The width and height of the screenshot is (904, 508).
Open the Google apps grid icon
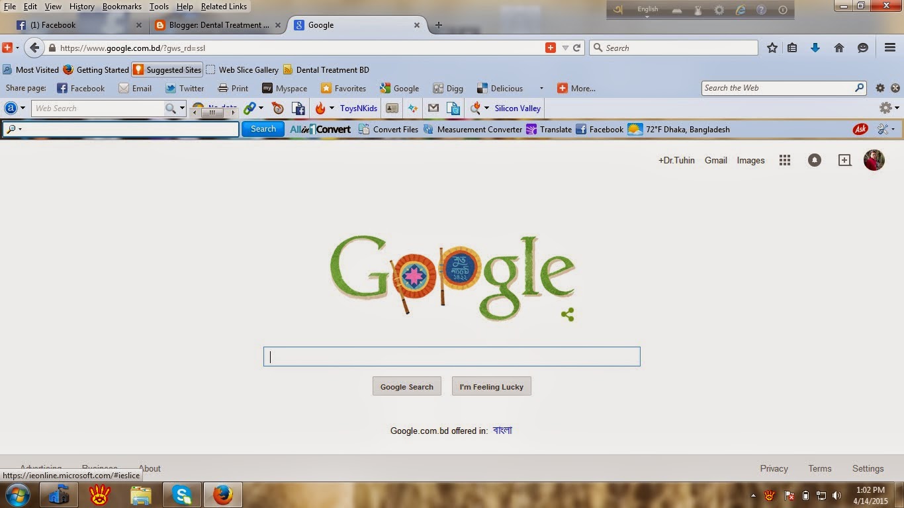tap(785, 160)
